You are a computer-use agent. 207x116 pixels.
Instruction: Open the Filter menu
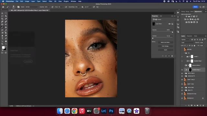pos(50,1)
